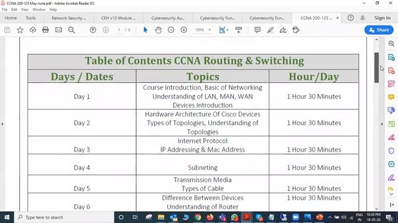The image size is (398, 223).
Task: Go to the previous page arrow
Action: [x=93, y=30]
